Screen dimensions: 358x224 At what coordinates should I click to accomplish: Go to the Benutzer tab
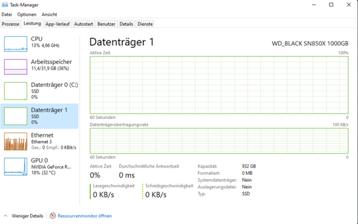(106, 24)
